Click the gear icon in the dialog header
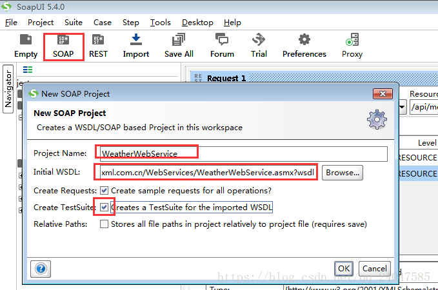The height and width of the screenshot is (290, 438). 377,119
